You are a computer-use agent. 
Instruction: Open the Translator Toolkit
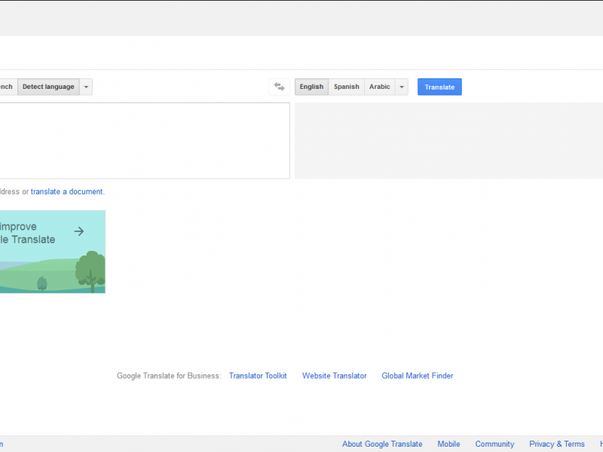coord(258,375)
